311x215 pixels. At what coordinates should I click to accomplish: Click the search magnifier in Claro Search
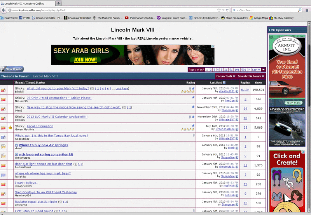pos(299,10)
